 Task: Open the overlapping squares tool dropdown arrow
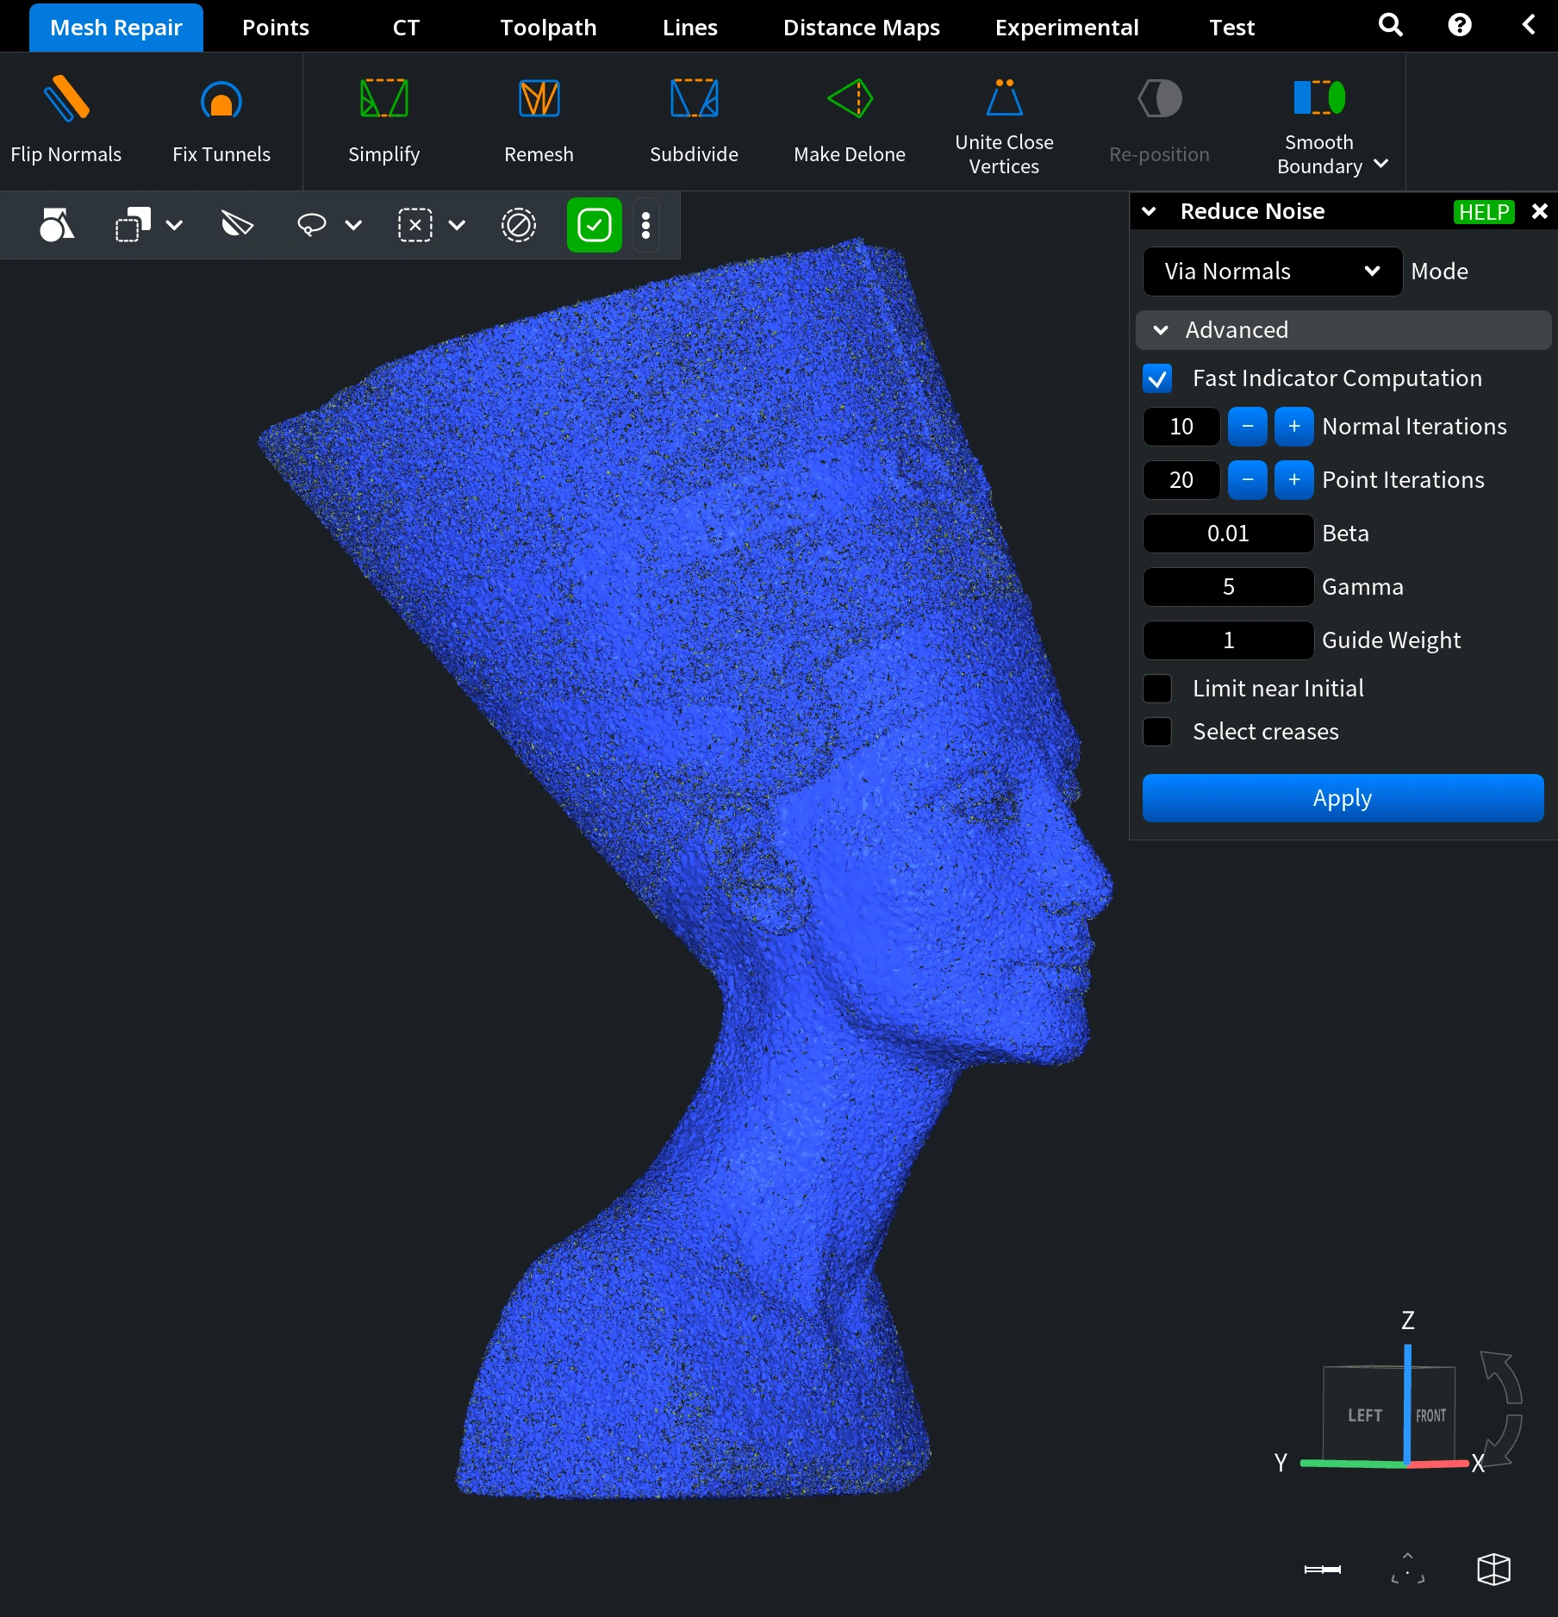click(x=174, y=225)
